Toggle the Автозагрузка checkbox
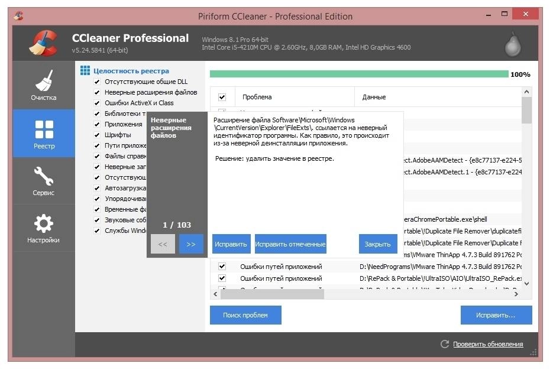 (96, 188)
